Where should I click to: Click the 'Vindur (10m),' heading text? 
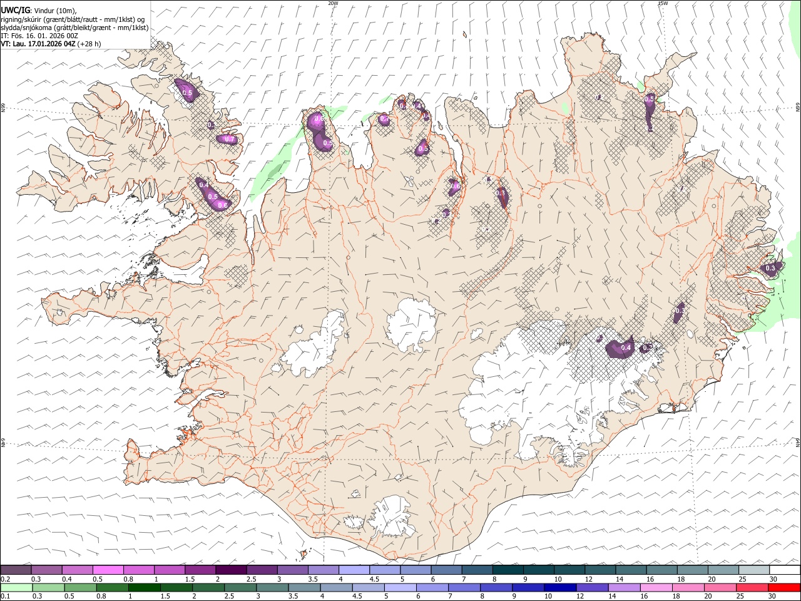(55, 11)
